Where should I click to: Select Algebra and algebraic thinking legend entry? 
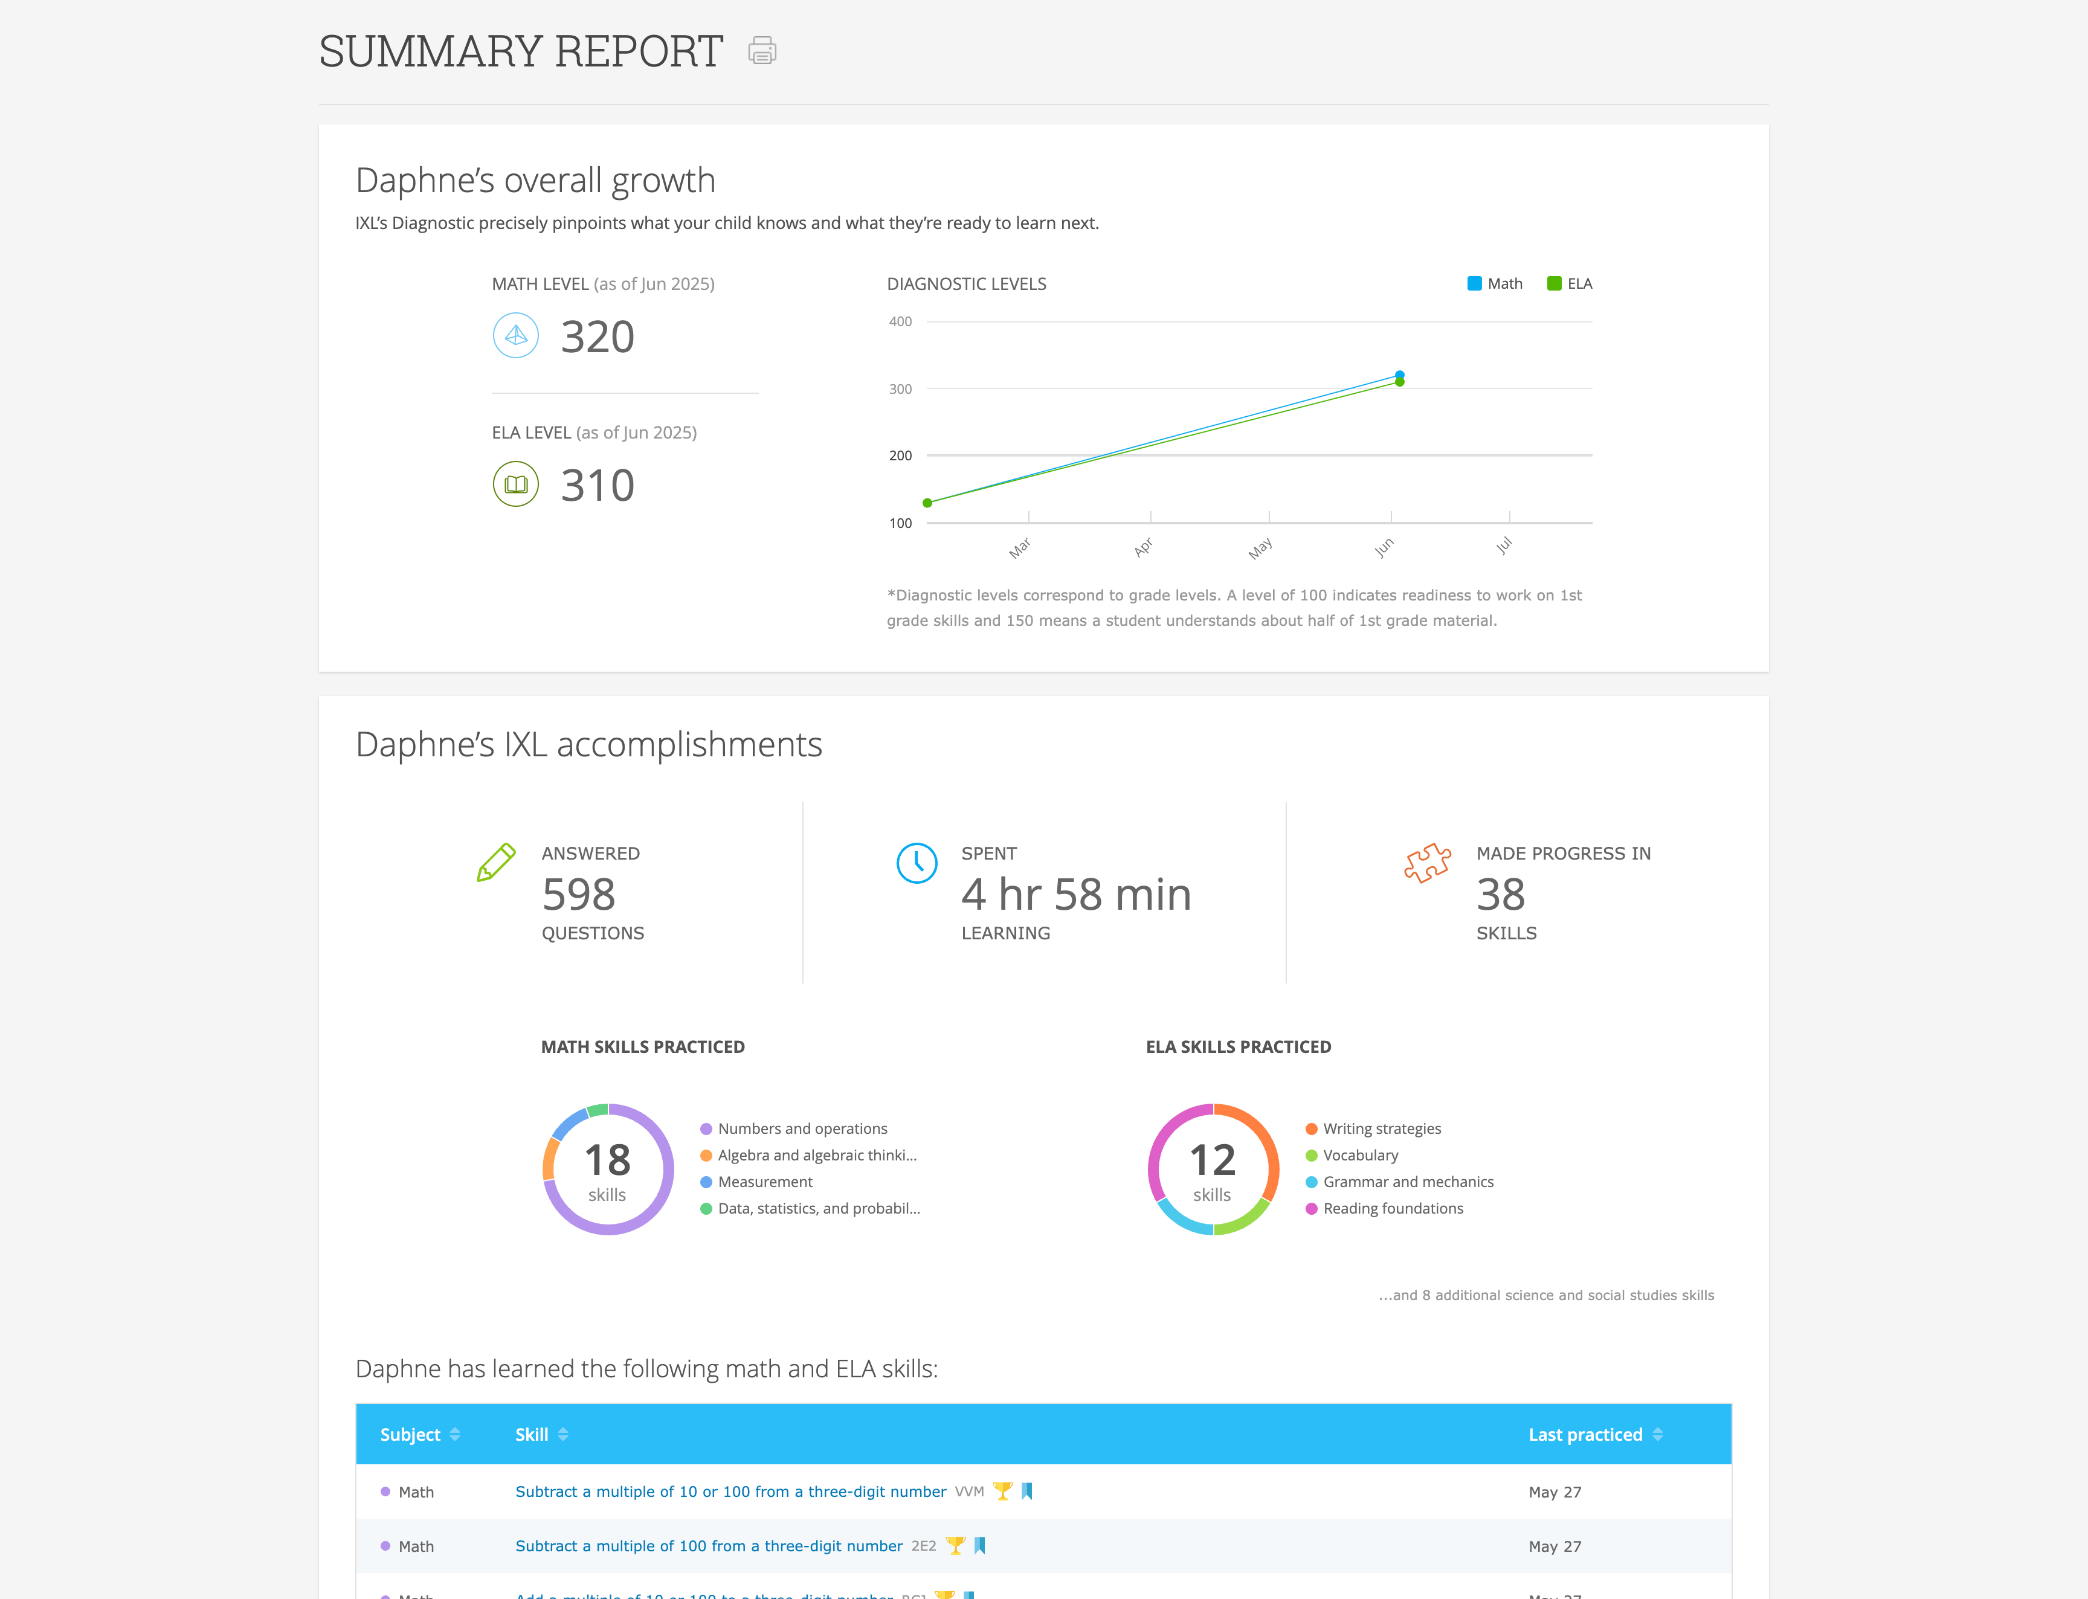tap(809, 1156)
